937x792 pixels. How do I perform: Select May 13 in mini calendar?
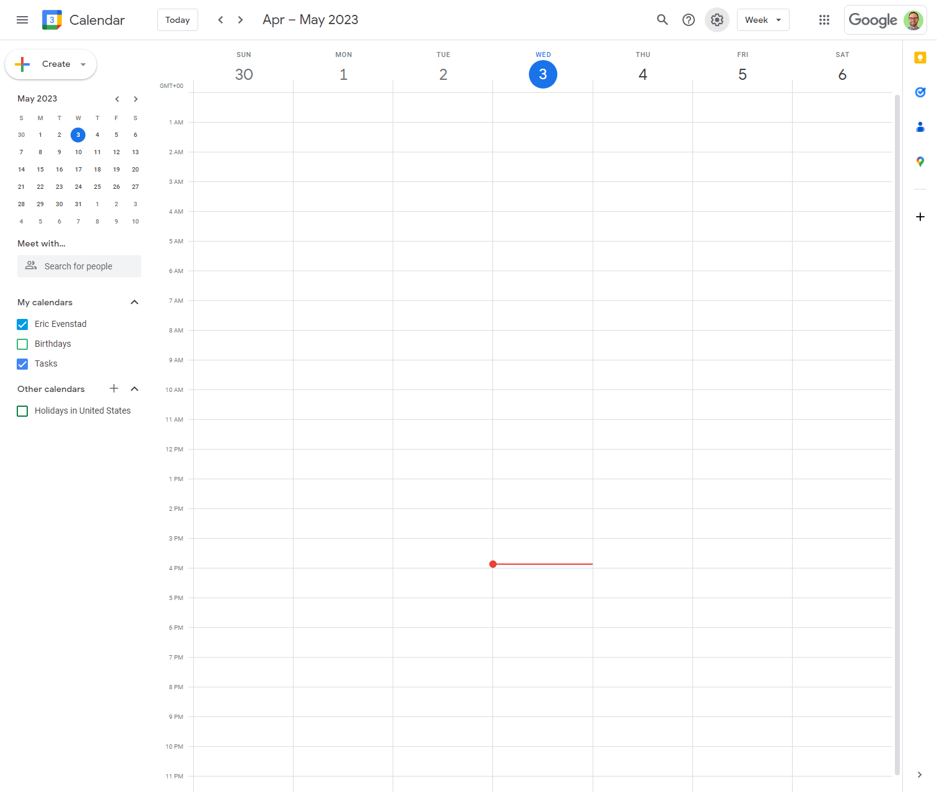(135, 152)
